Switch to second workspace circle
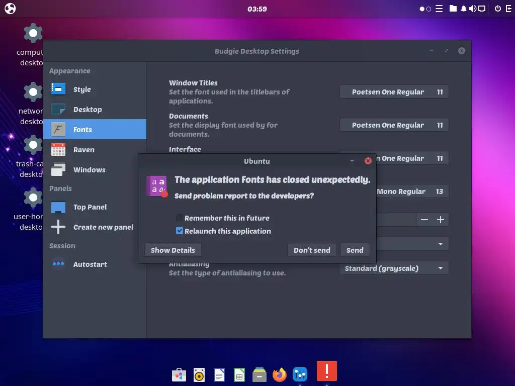Viewport: 515px width, 386px height. (428, 9)
